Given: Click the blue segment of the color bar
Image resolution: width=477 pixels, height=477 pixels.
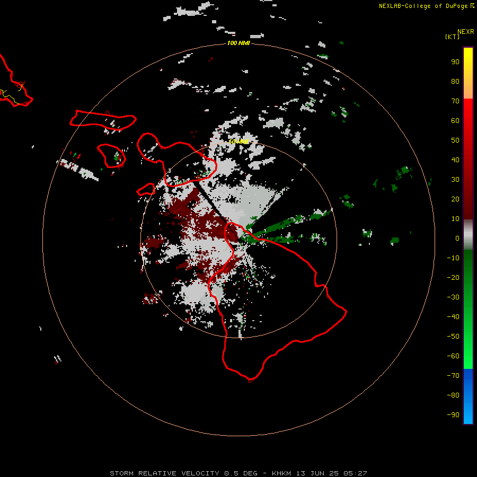Looking at the screenshot, I should pos(468,396).
